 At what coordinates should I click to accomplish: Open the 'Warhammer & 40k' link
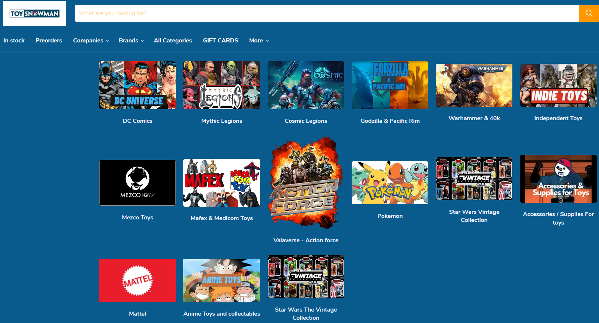click(474, 118)
